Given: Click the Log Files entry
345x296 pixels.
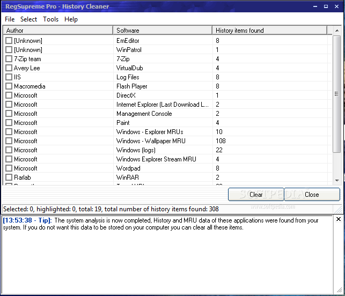Looking at the screenshot, I should click(128, 77).
